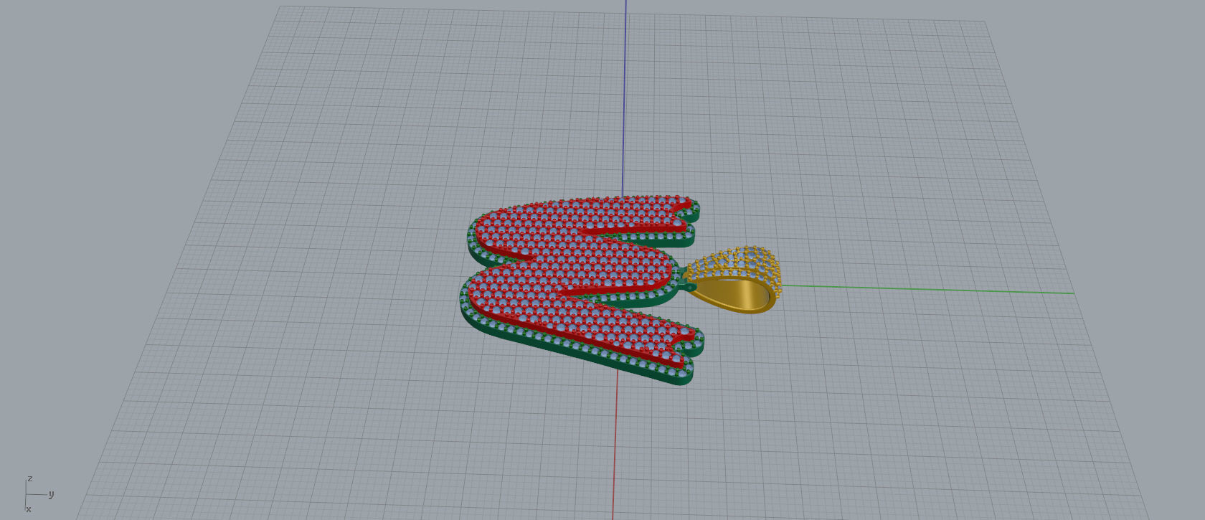Click the red X-axis line on the grid
This screenshot has height=520, width=1205.
click(615, 445)
